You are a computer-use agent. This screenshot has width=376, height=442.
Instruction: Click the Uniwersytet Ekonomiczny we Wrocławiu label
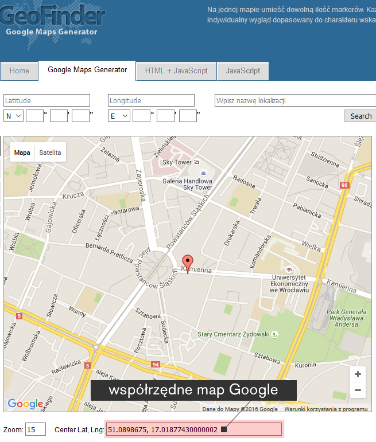289,284
